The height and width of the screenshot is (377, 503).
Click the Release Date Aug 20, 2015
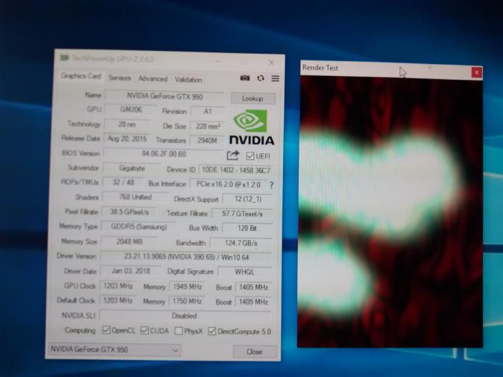click(127, 139)
